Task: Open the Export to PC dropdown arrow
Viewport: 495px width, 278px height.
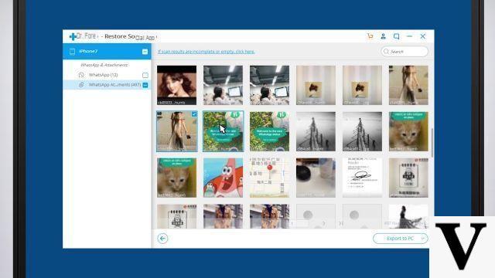Action: (423, 239)
